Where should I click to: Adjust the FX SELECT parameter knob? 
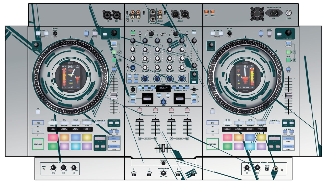tap(132, 90)
